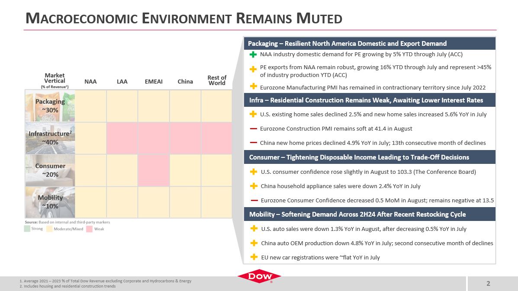Click the plus icon beside U.S. consumer confidence
The width and height of the screenshot is (518, 291).
254,172
